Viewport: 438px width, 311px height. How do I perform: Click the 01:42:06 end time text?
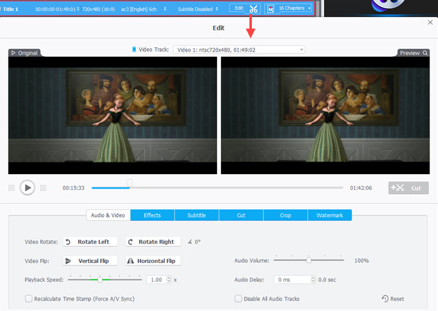361,188
